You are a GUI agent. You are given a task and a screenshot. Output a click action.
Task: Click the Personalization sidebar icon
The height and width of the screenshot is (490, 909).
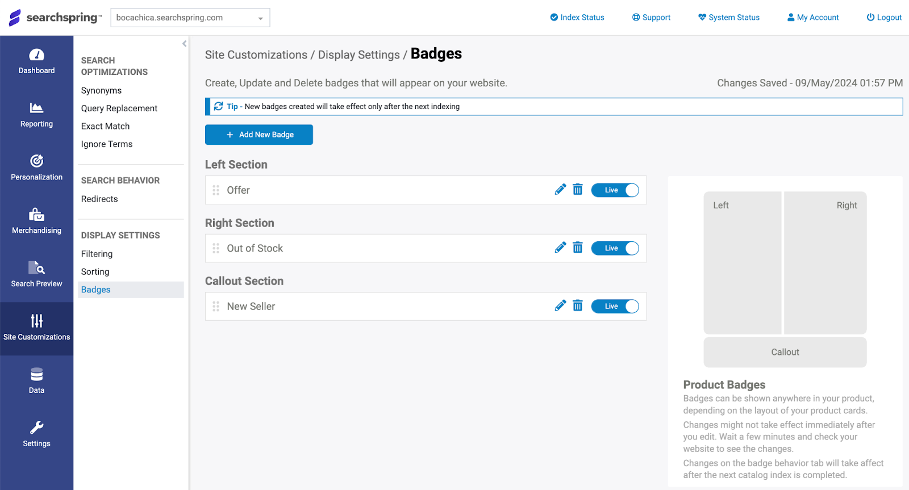36,168
